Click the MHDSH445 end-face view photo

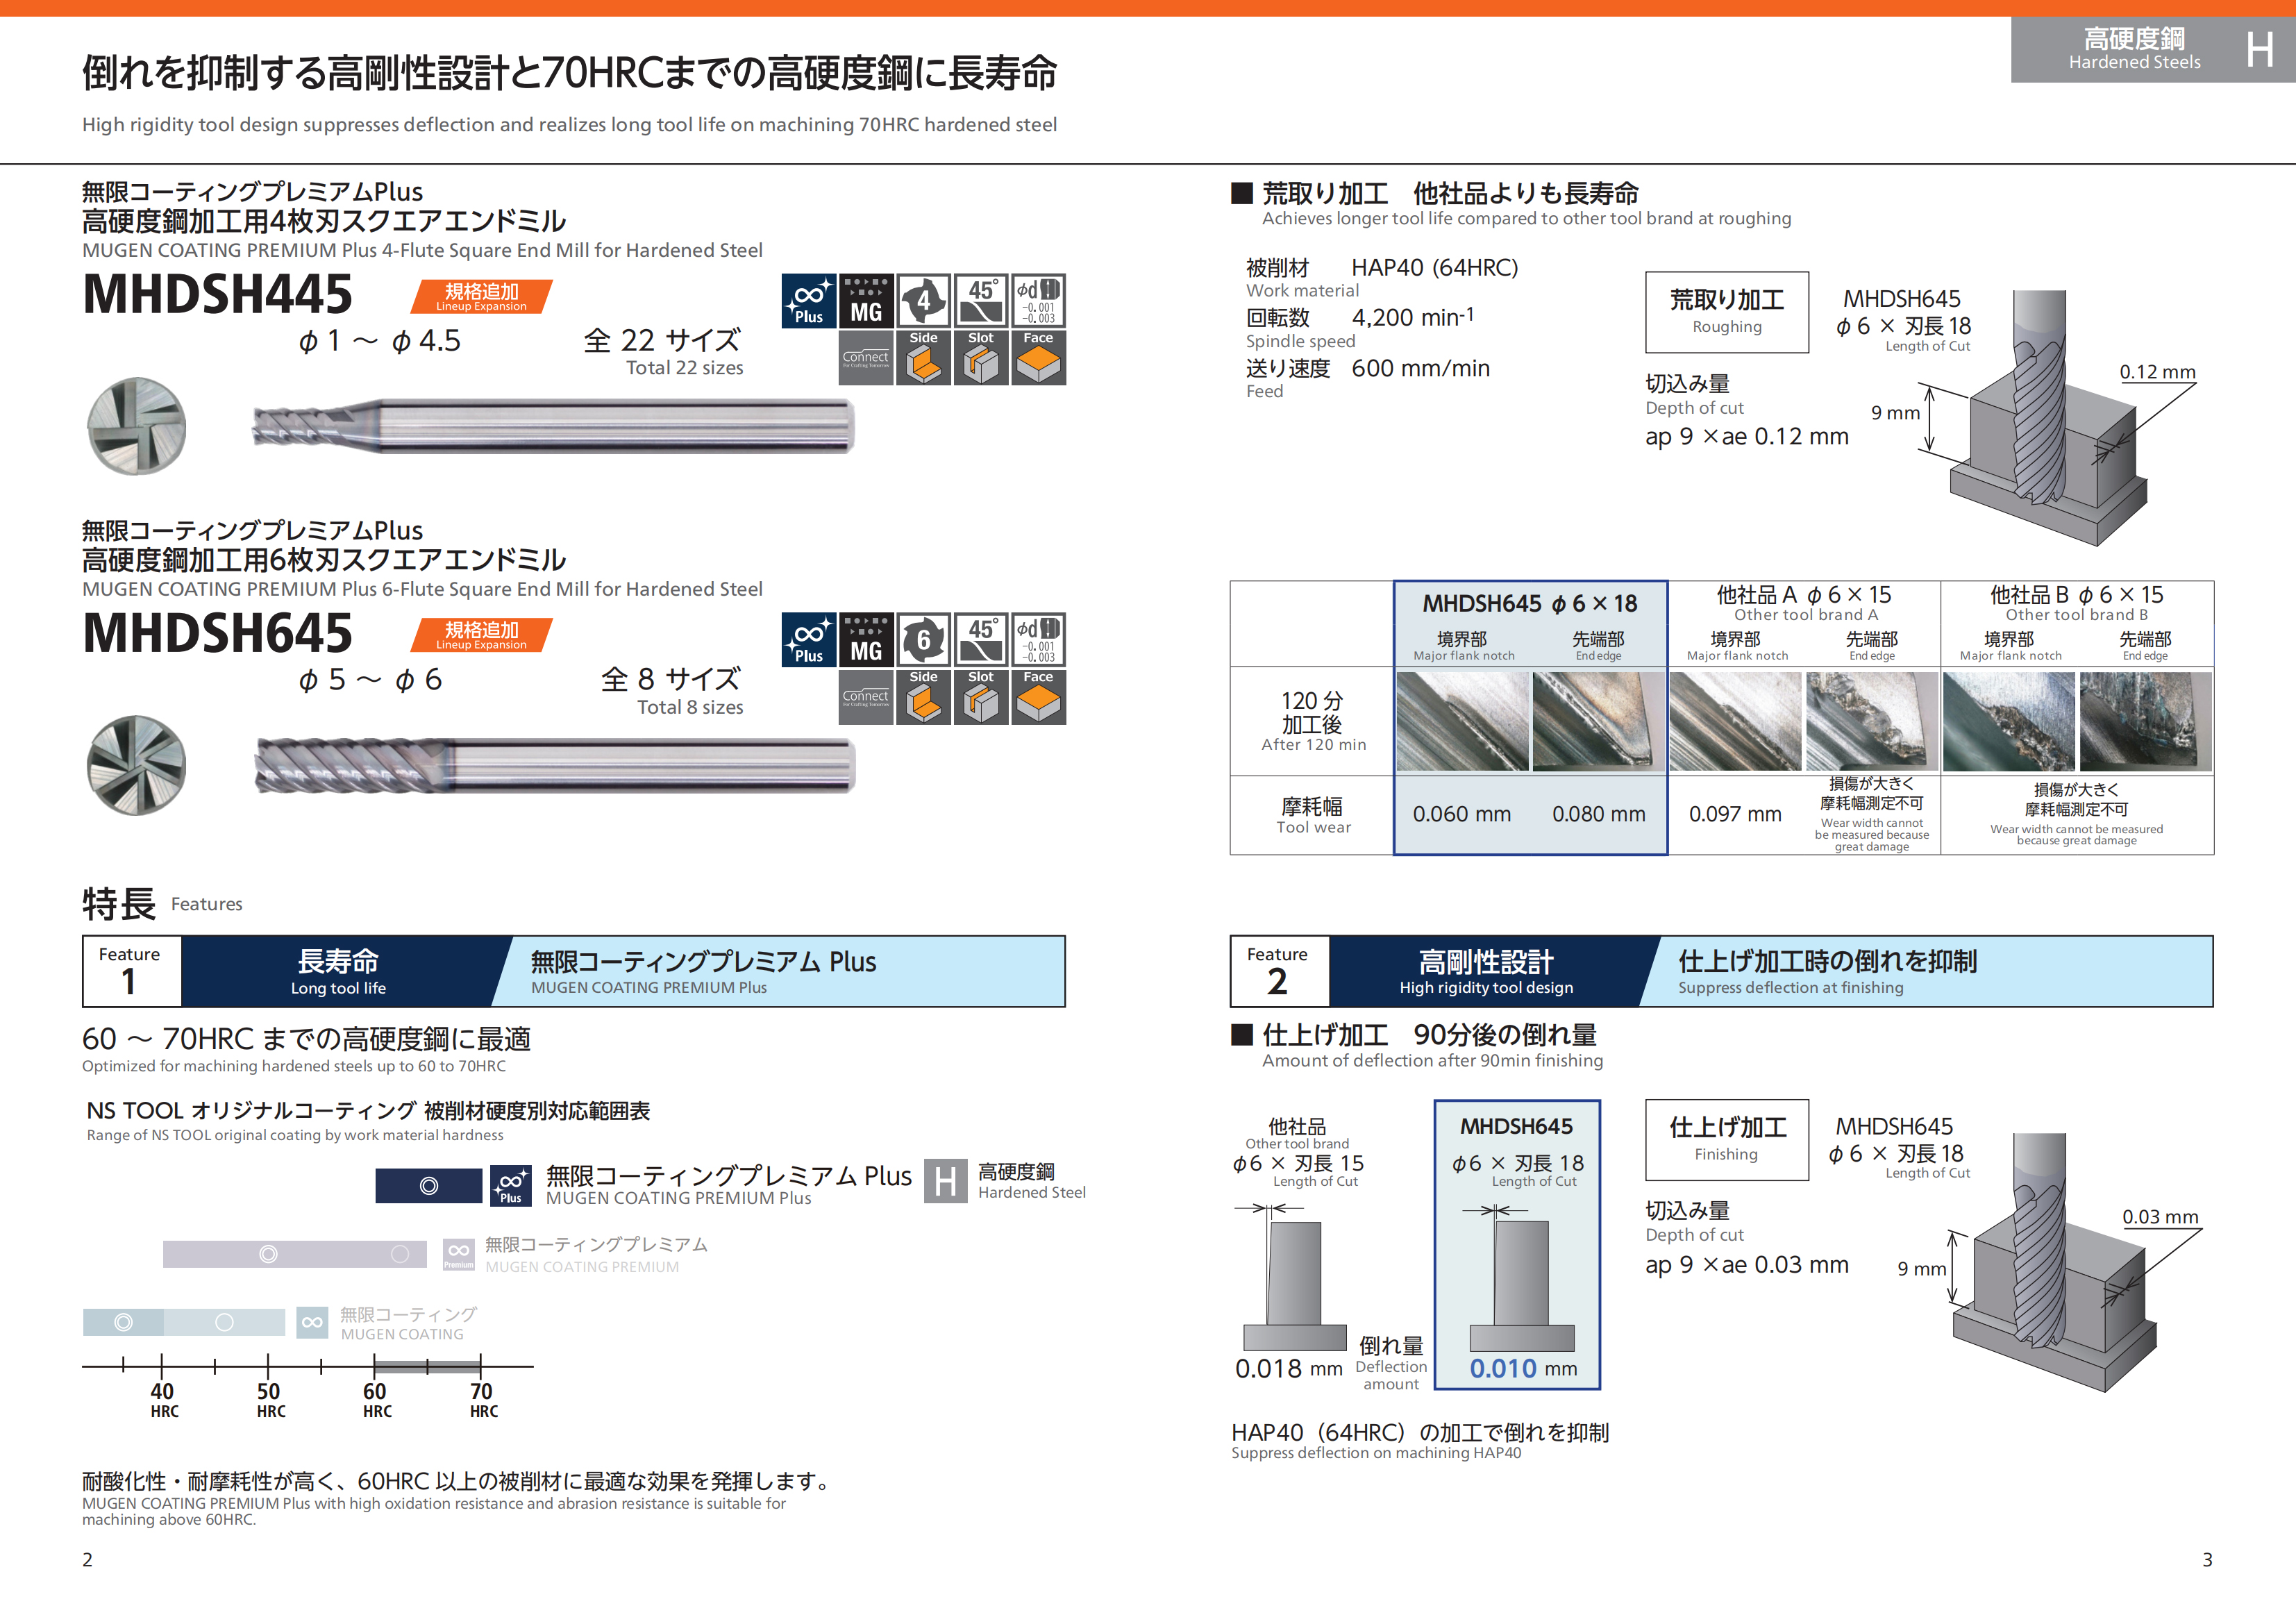[137, 427]
